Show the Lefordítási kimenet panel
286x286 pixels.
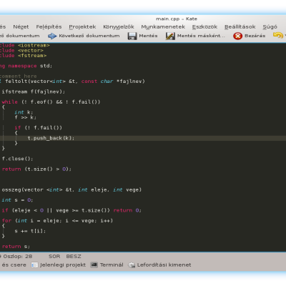164,265
